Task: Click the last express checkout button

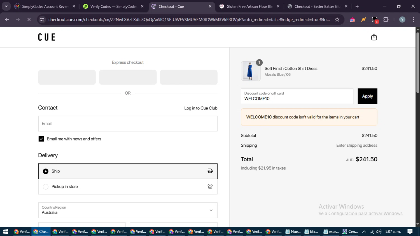Action: click(189, 77)
